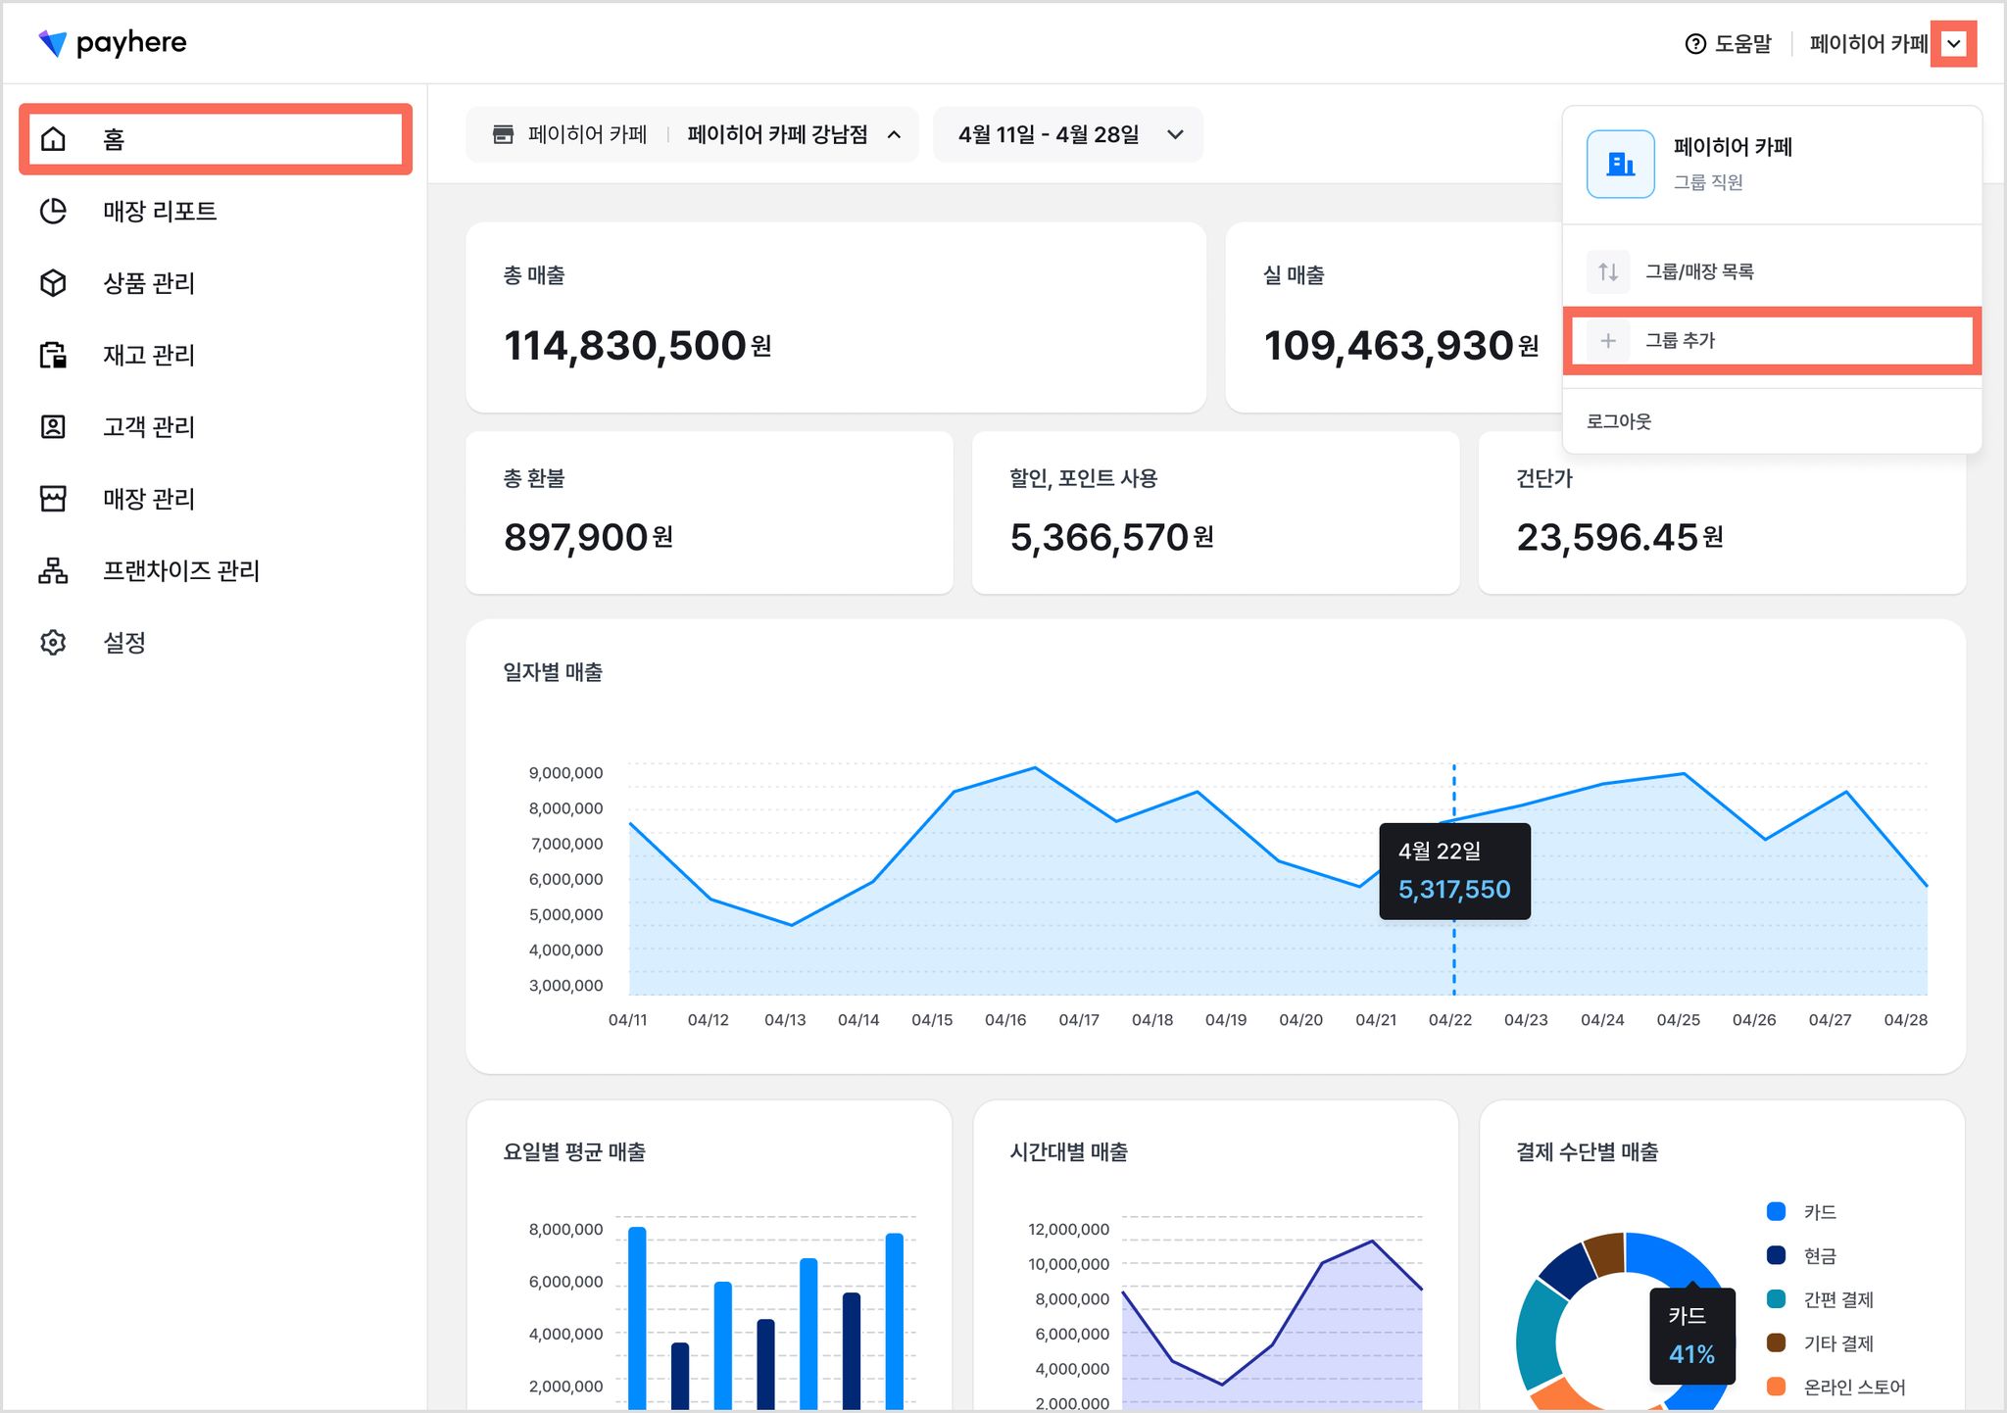Open 매장 리포트 in the sidebar
This screenshot has height=1413, width=2007.
pyautogui.click(x=216, y=211)
